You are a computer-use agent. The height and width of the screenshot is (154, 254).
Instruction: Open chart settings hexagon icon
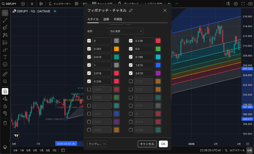[x=236, y=4]
